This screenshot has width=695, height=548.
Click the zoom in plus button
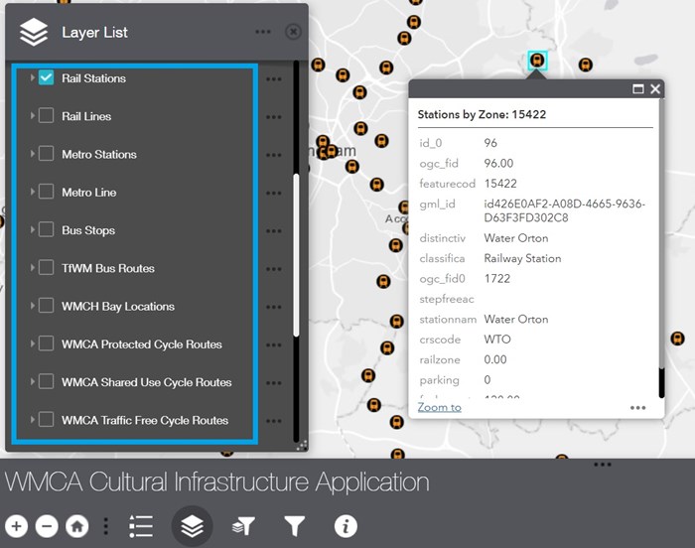point(16,526)
